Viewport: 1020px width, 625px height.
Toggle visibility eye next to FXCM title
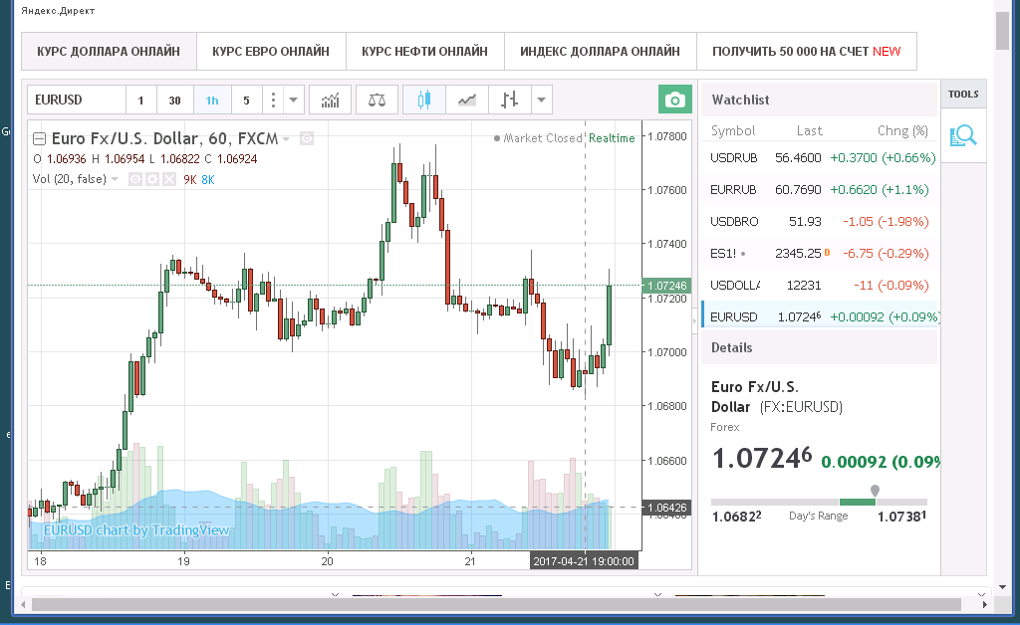(x=307, y=138)
